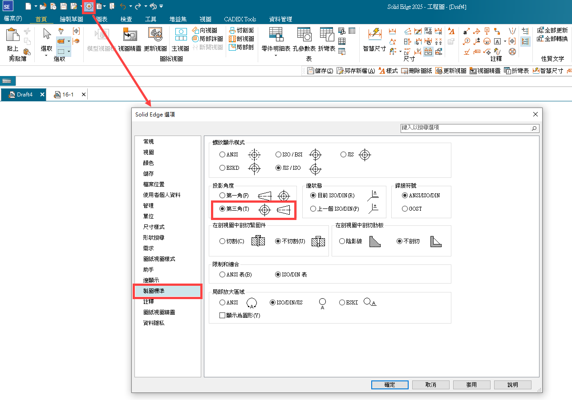
Task: Click Help (說明) button
Action: (512, 384)
